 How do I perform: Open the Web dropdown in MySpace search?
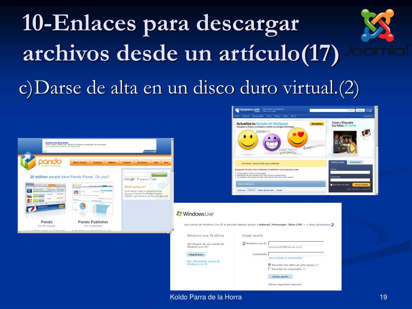click(351, 110)
